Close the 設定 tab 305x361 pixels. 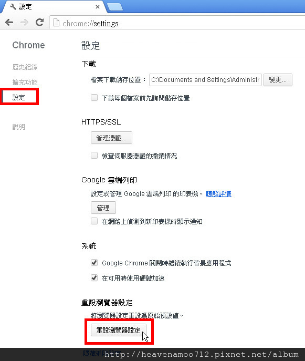click(98, 7)
